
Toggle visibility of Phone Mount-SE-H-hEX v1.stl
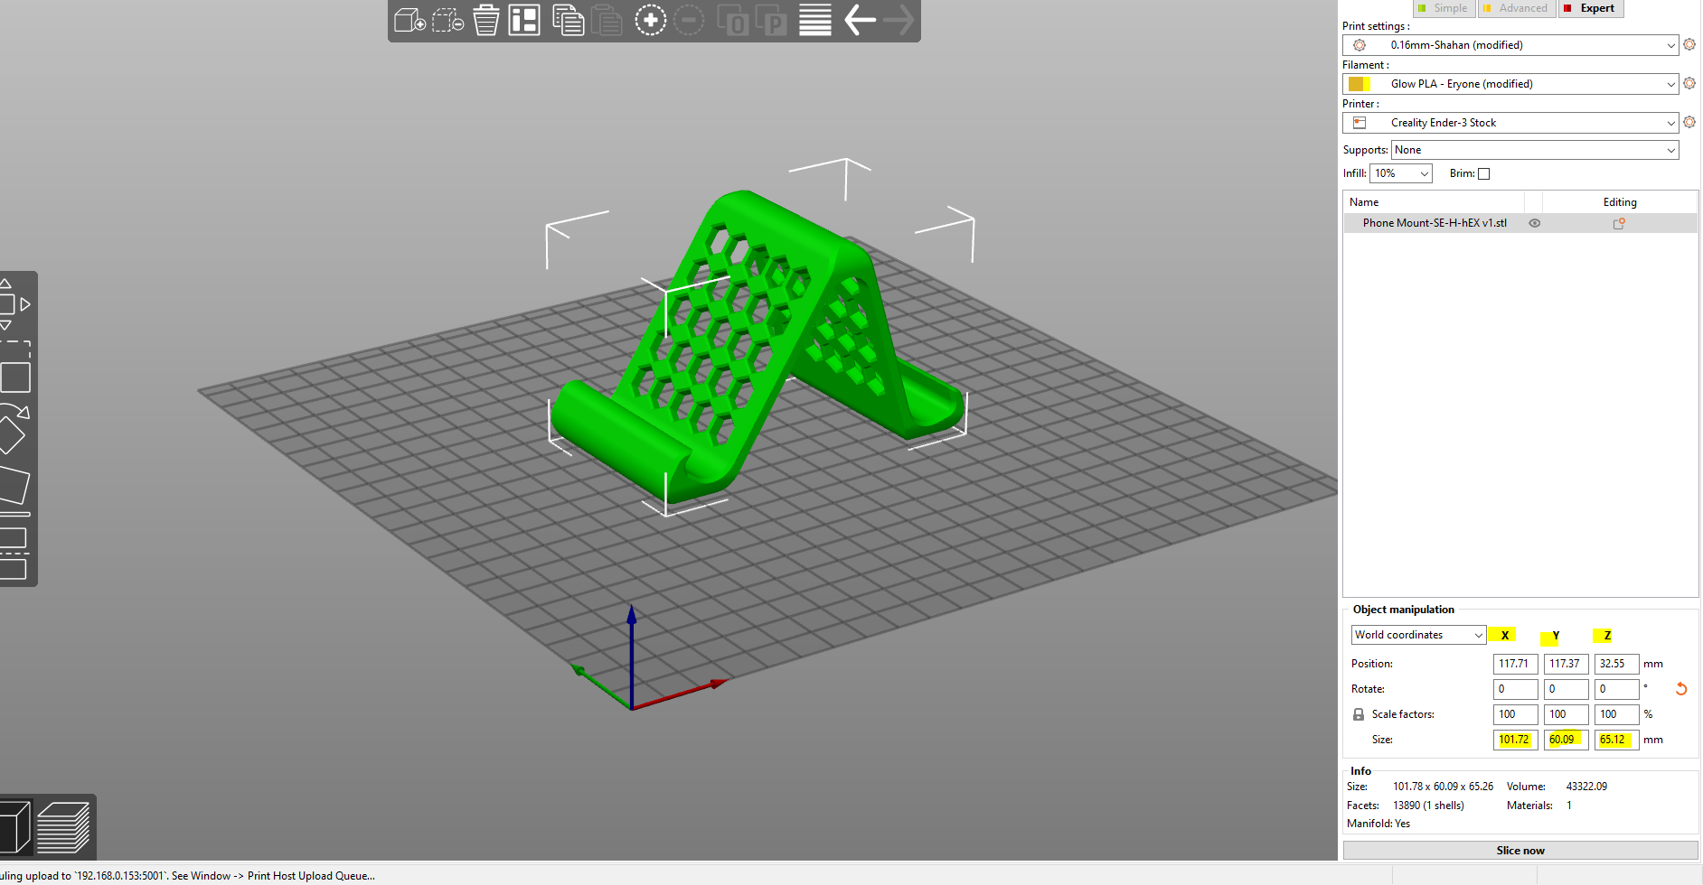click(x=1534, y=223)
